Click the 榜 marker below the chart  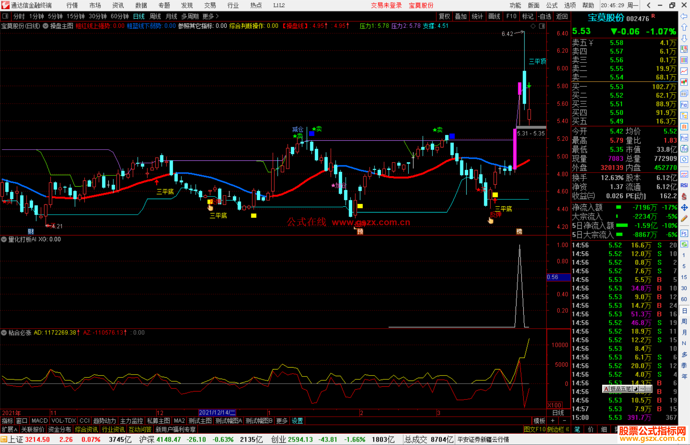pos(519,232)
